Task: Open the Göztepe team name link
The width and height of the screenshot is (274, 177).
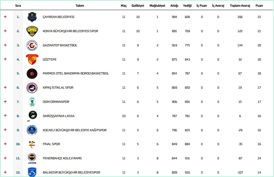Action: point(50,59)
